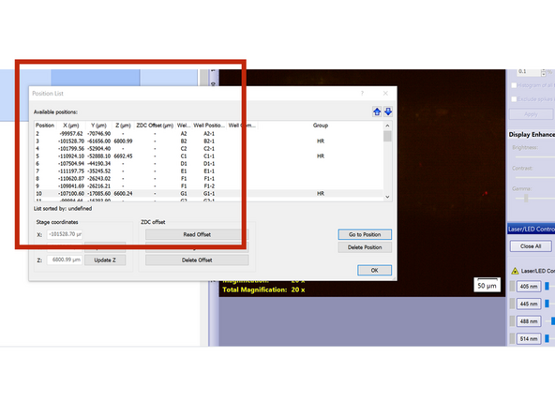Move selected position down with blue down arrow
Image resolution: width=555 pixels, height=416 pixels.
pos(388,111)
